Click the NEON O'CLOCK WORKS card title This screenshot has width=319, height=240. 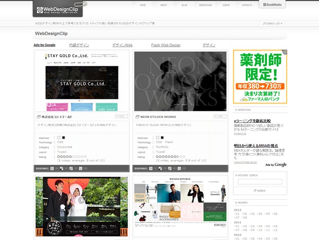click(x=158, y=117)
